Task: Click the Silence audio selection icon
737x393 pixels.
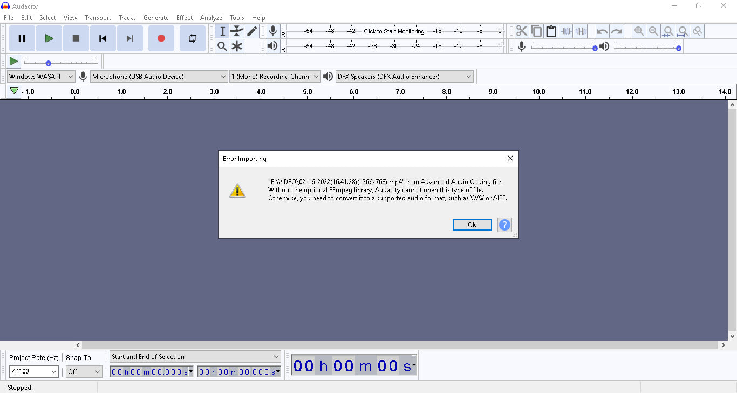Action: tap(581, 31)
